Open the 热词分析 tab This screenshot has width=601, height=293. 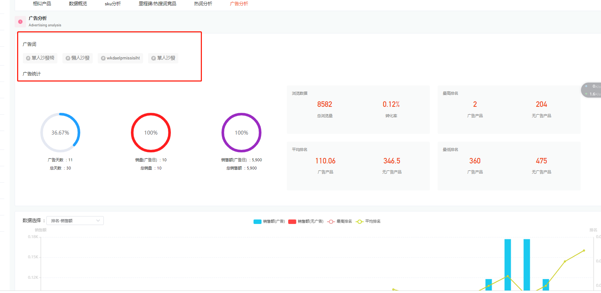tap(203, 4)
